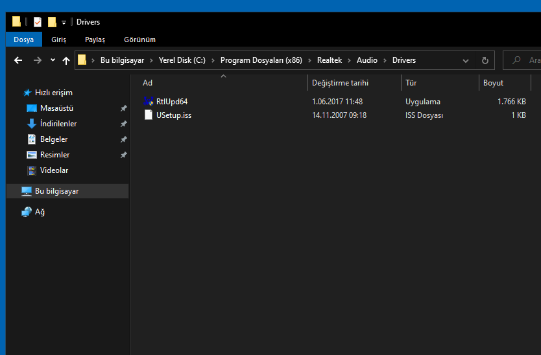Image resolution: width=541 pixels, height=355 pixels.
Task: Click the Back navigation arrow
Action: point(18,60)
